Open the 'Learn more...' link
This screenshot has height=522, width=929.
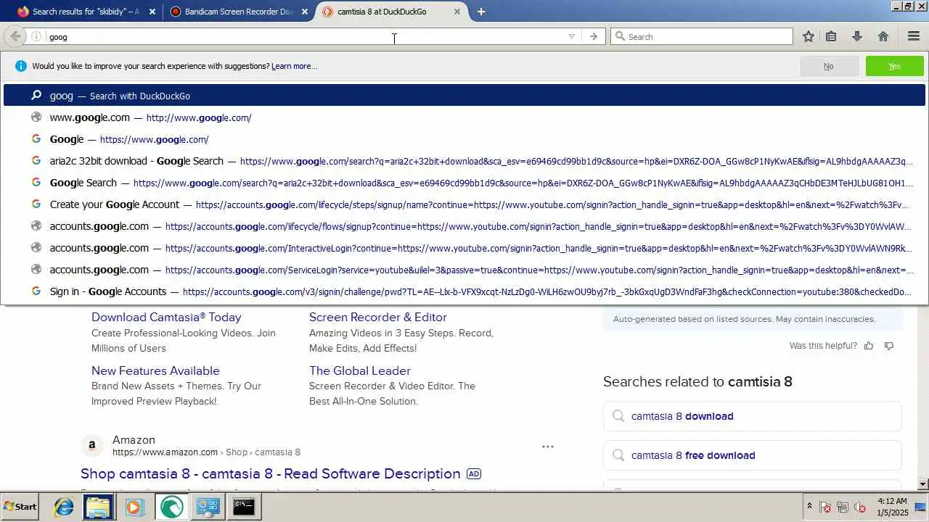(294, 66)
